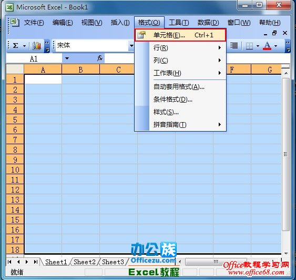
Task: Choose 自动套用格式(A)... entry
Action: coord(180,87)
